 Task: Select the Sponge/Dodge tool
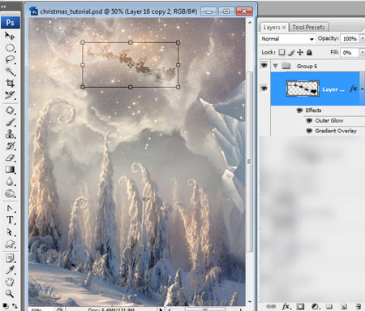coord(10,193)
